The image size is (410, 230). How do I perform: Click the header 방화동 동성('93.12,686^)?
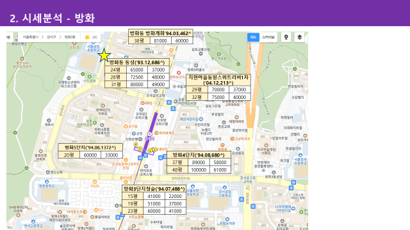pyautogui.click(x=136, y=62)
